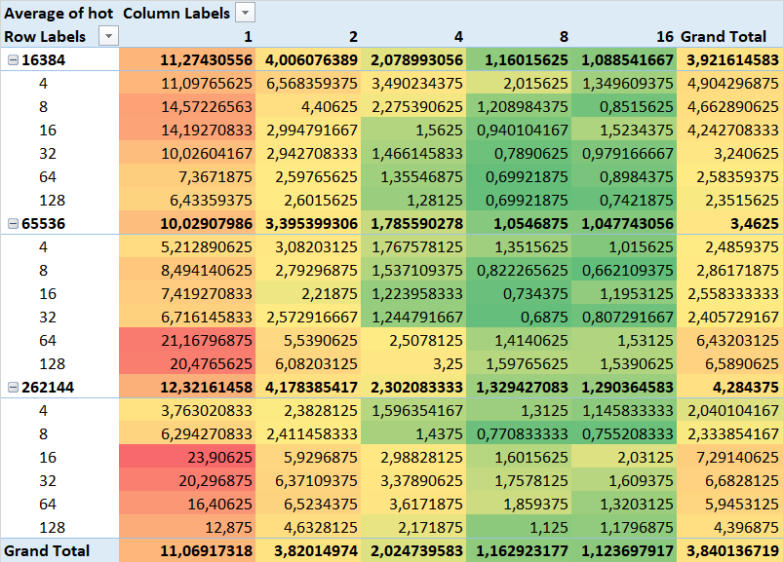The width and height of the screenshot is (783, 562).
Task: Open the Column Labels filter dropdown
Action: (x=245, y=13)
